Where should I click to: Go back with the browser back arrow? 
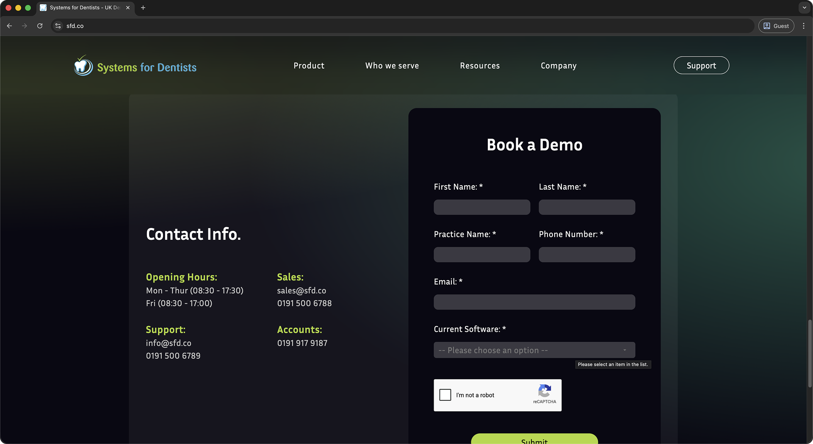[x=9, y=26]
